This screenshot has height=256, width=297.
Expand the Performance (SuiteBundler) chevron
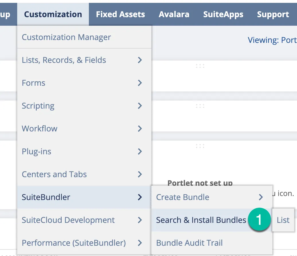tap(140, 243)
